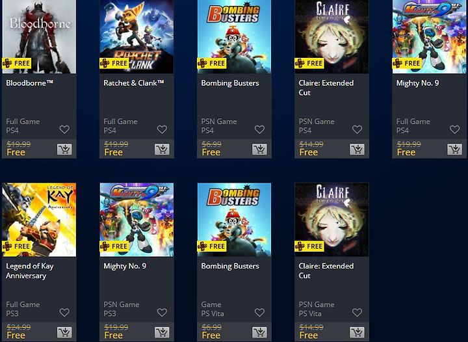Add Legend of Kay Anniversary to cart
This screenshot has width=468, height=342.
64,332
